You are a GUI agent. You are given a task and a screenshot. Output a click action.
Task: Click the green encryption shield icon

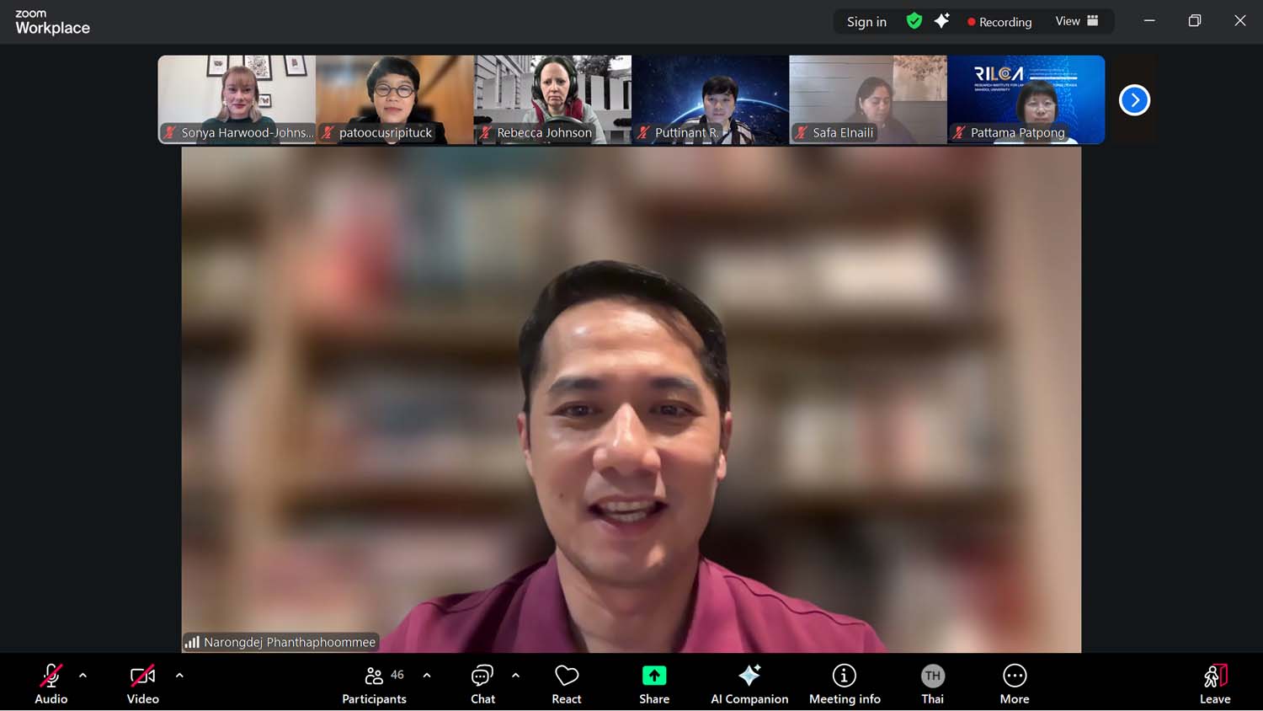point(914,21)
